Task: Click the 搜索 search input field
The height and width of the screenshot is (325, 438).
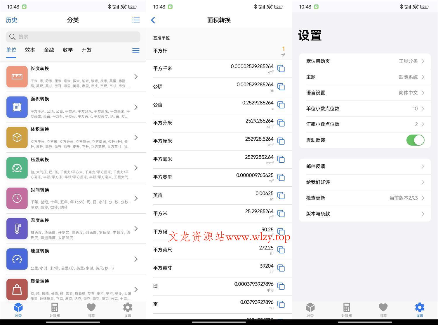Action: (x=73, y=37)
